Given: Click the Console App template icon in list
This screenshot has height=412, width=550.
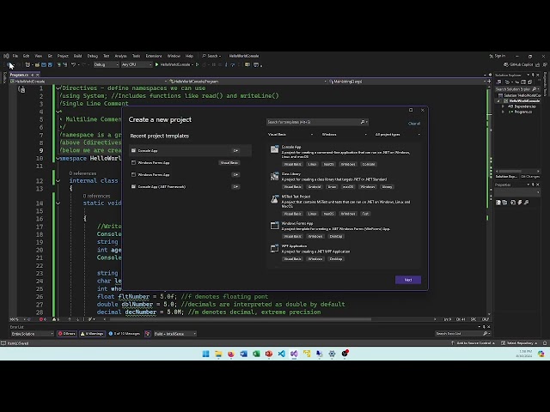Looking at the screenshot, I should click(x=274, y=149).
